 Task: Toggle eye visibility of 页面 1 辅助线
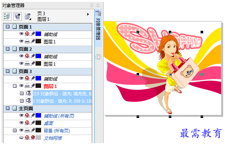pos(21,34)
